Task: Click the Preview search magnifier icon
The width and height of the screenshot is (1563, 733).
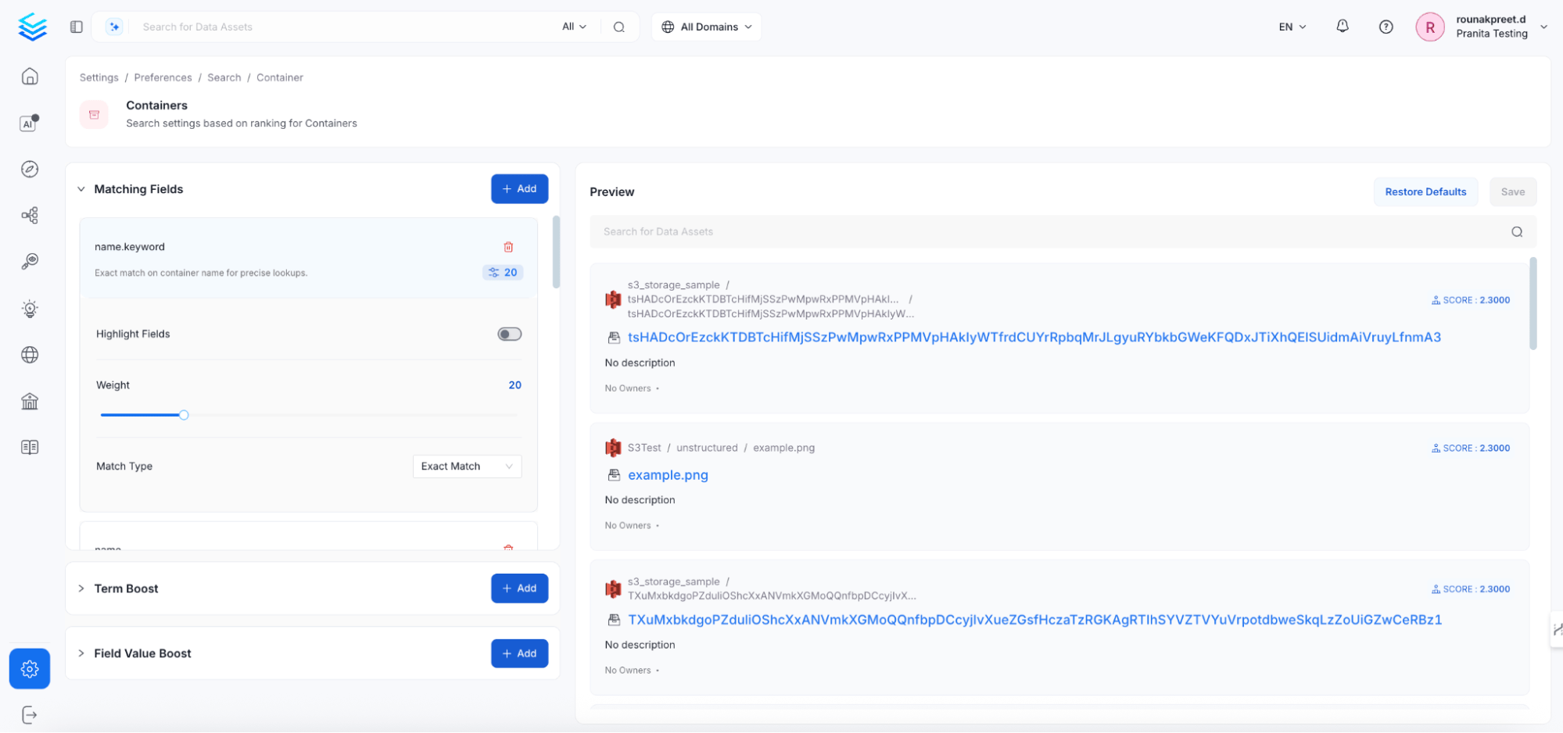Action: [1516, 232]
